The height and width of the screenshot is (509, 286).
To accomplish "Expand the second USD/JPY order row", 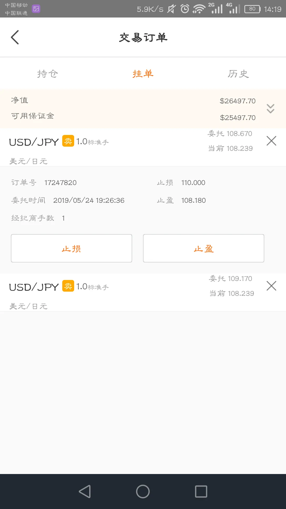I will pyautogui.click(x=143, y=292).
